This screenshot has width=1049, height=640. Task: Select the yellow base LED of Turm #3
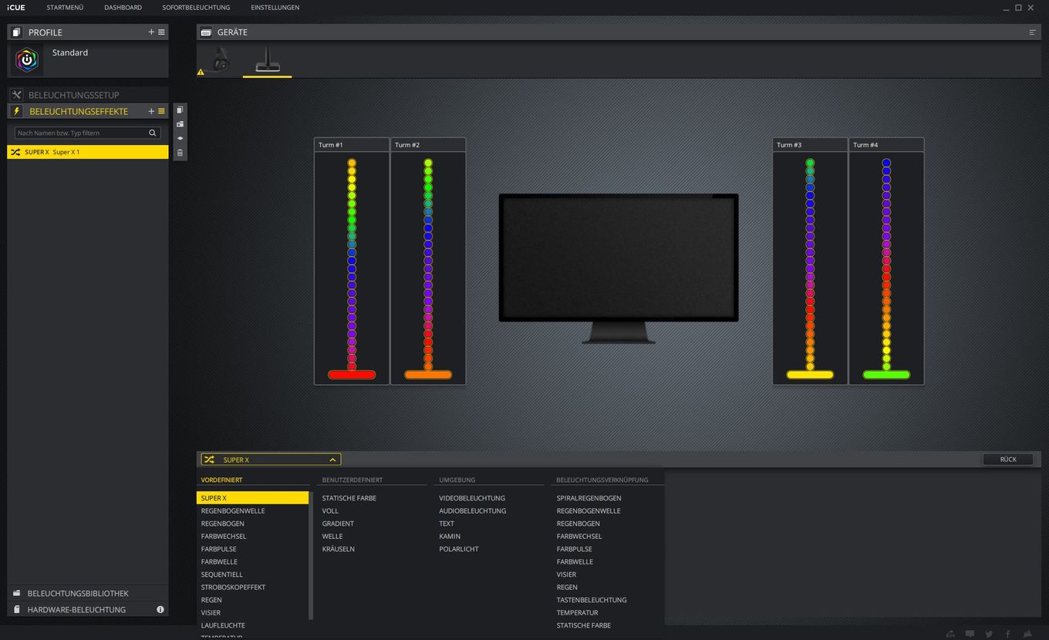810,375
